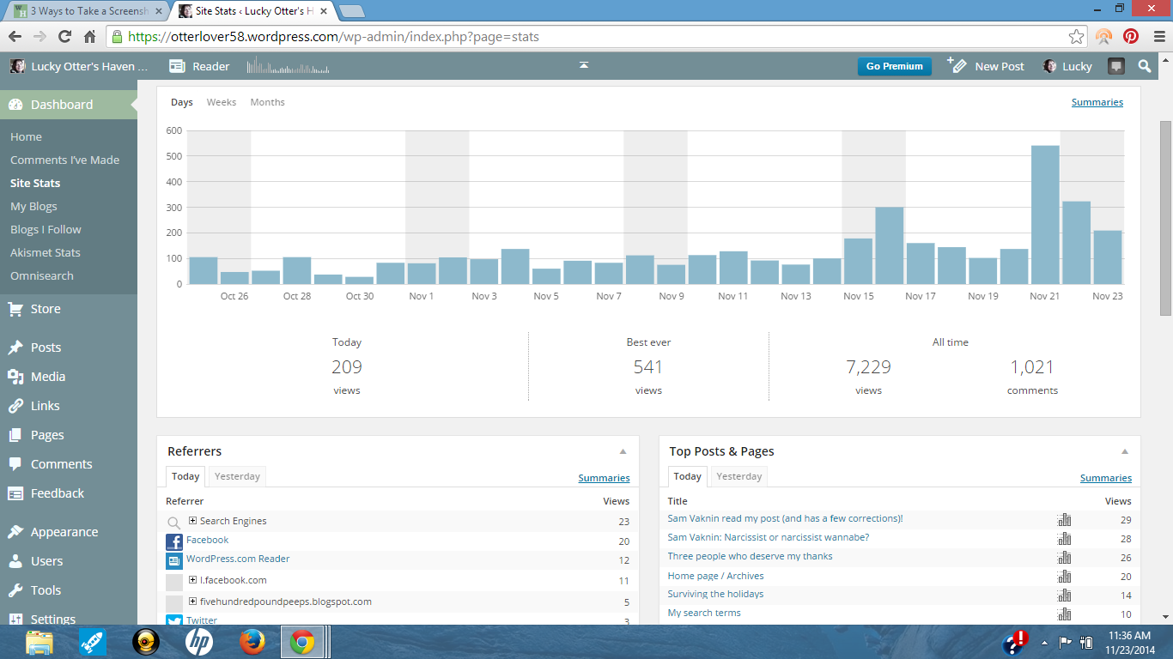Collapse the admin toolbar with arrow

click(x=584, y=65)
